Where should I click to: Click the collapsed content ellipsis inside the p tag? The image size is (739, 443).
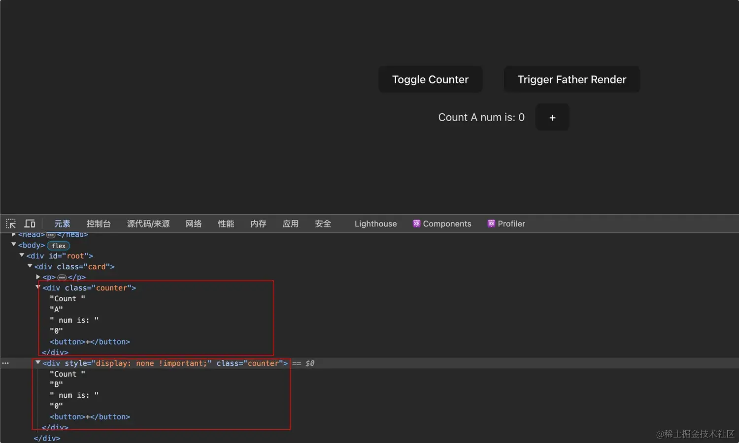(x=62, y=277)
